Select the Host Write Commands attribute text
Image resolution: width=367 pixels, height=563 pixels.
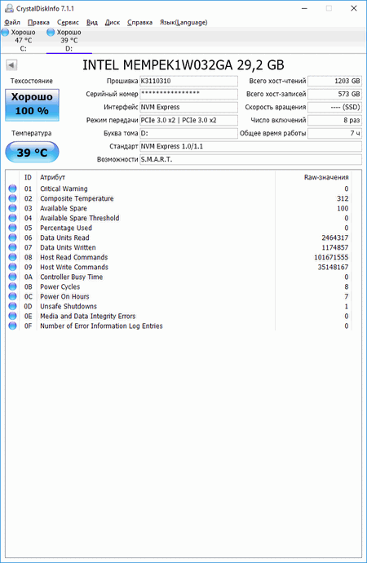[74, 267]
